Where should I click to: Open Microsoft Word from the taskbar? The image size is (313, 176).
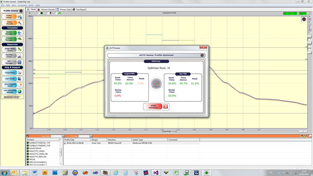[34, 172]
